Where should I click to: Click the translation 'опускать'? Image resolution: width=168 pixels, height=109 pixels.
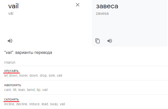(11, 71)
